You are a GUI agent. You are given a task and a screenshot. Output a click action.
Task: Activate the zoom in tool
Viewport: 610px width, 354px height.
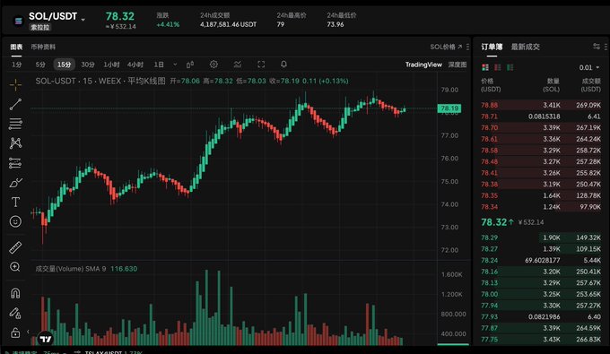(15, 267)
